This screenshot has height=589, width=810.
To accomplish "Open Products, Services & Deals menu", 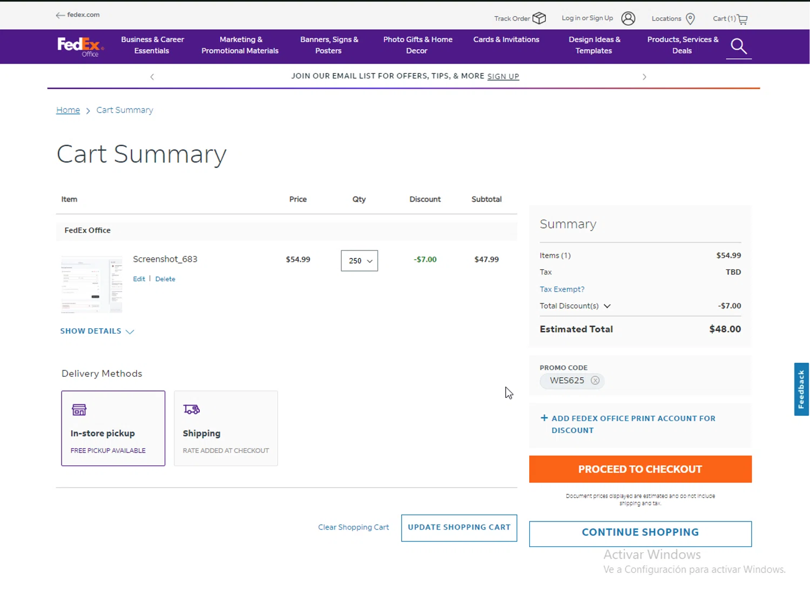I will pos(683,45).
